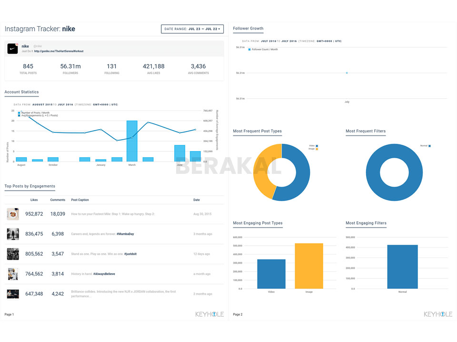Click the Image legend square on Most Frequent Post Types
This screenshot has height=342, width=457.
[316, 148]
